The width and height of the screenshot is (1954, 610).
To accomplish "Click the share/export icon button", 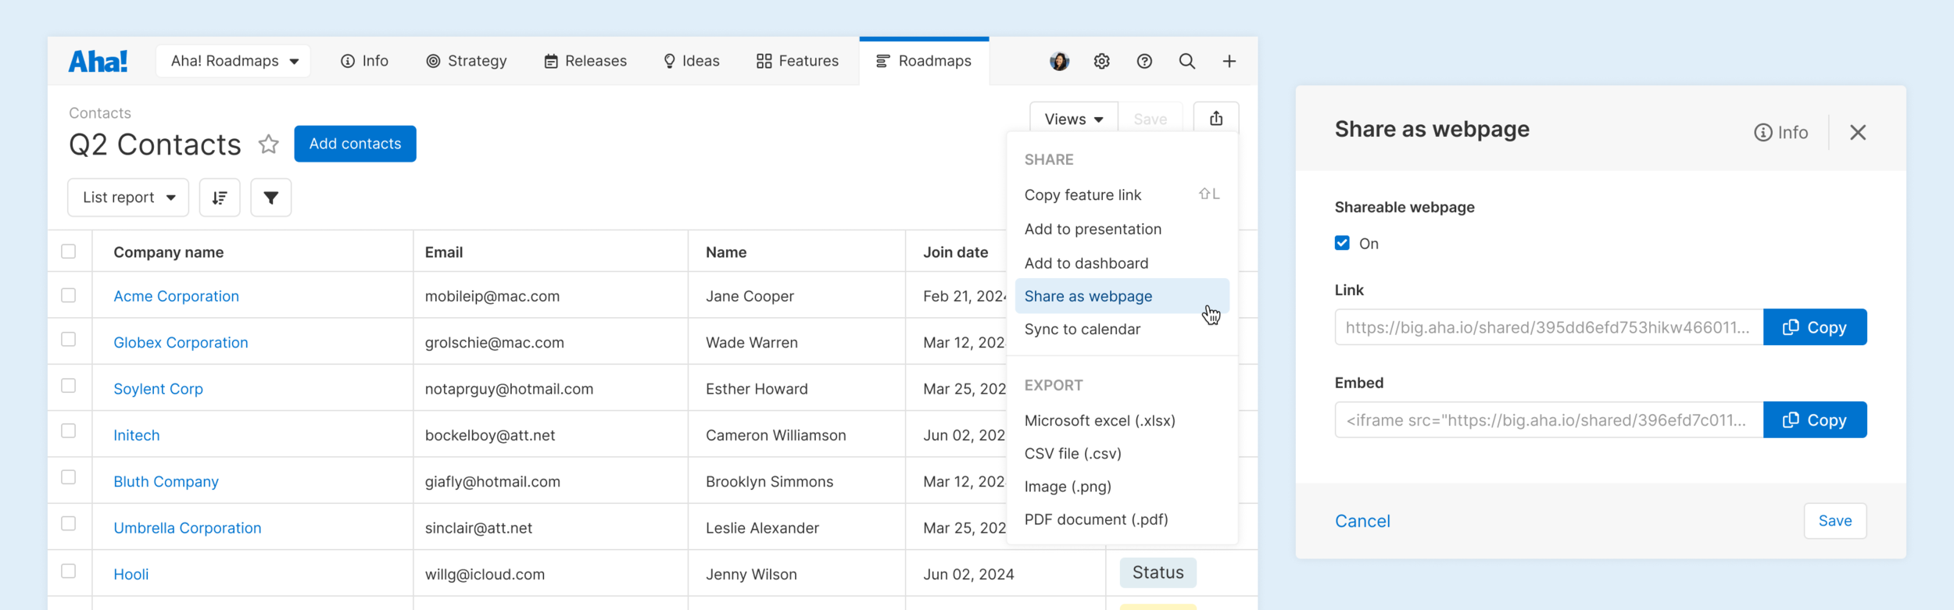I will coord(1216,119).
